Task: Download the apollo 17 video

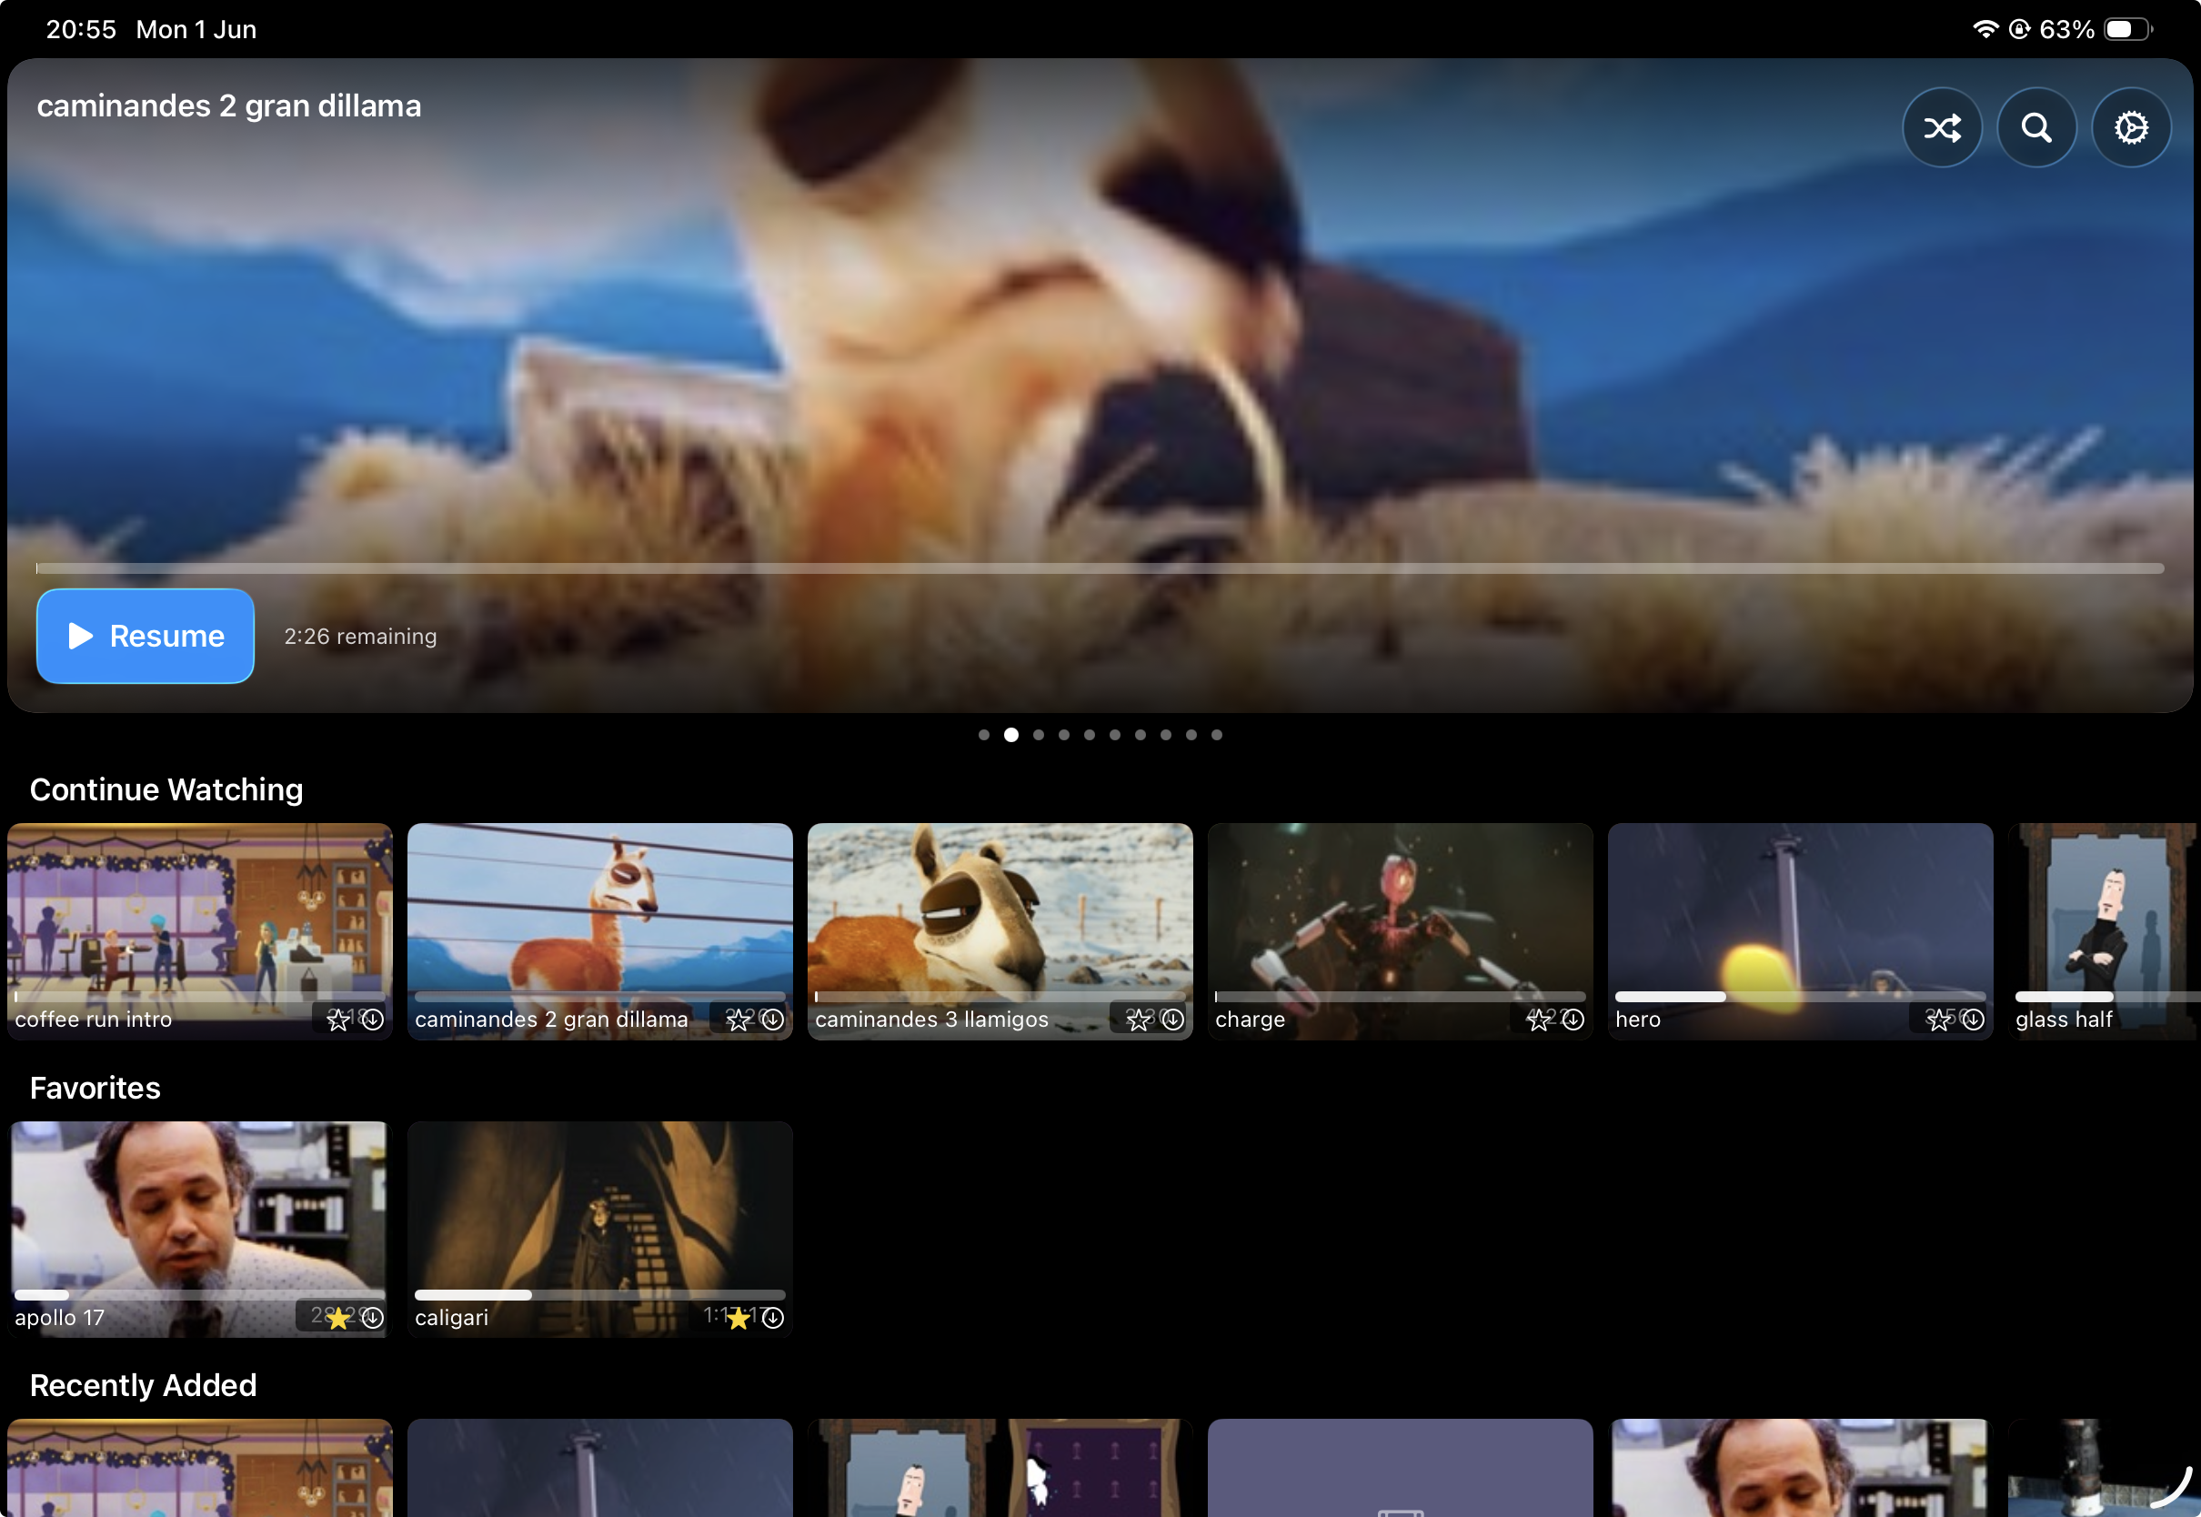Action: pyautogui.click(x=373, y=1318)
